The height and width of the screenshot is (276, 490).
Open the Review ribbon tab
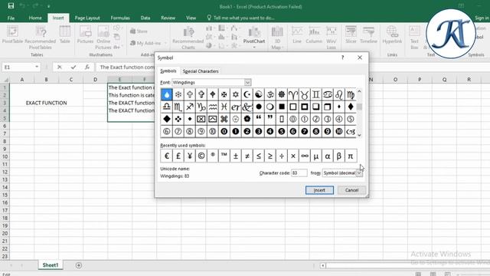168,18
